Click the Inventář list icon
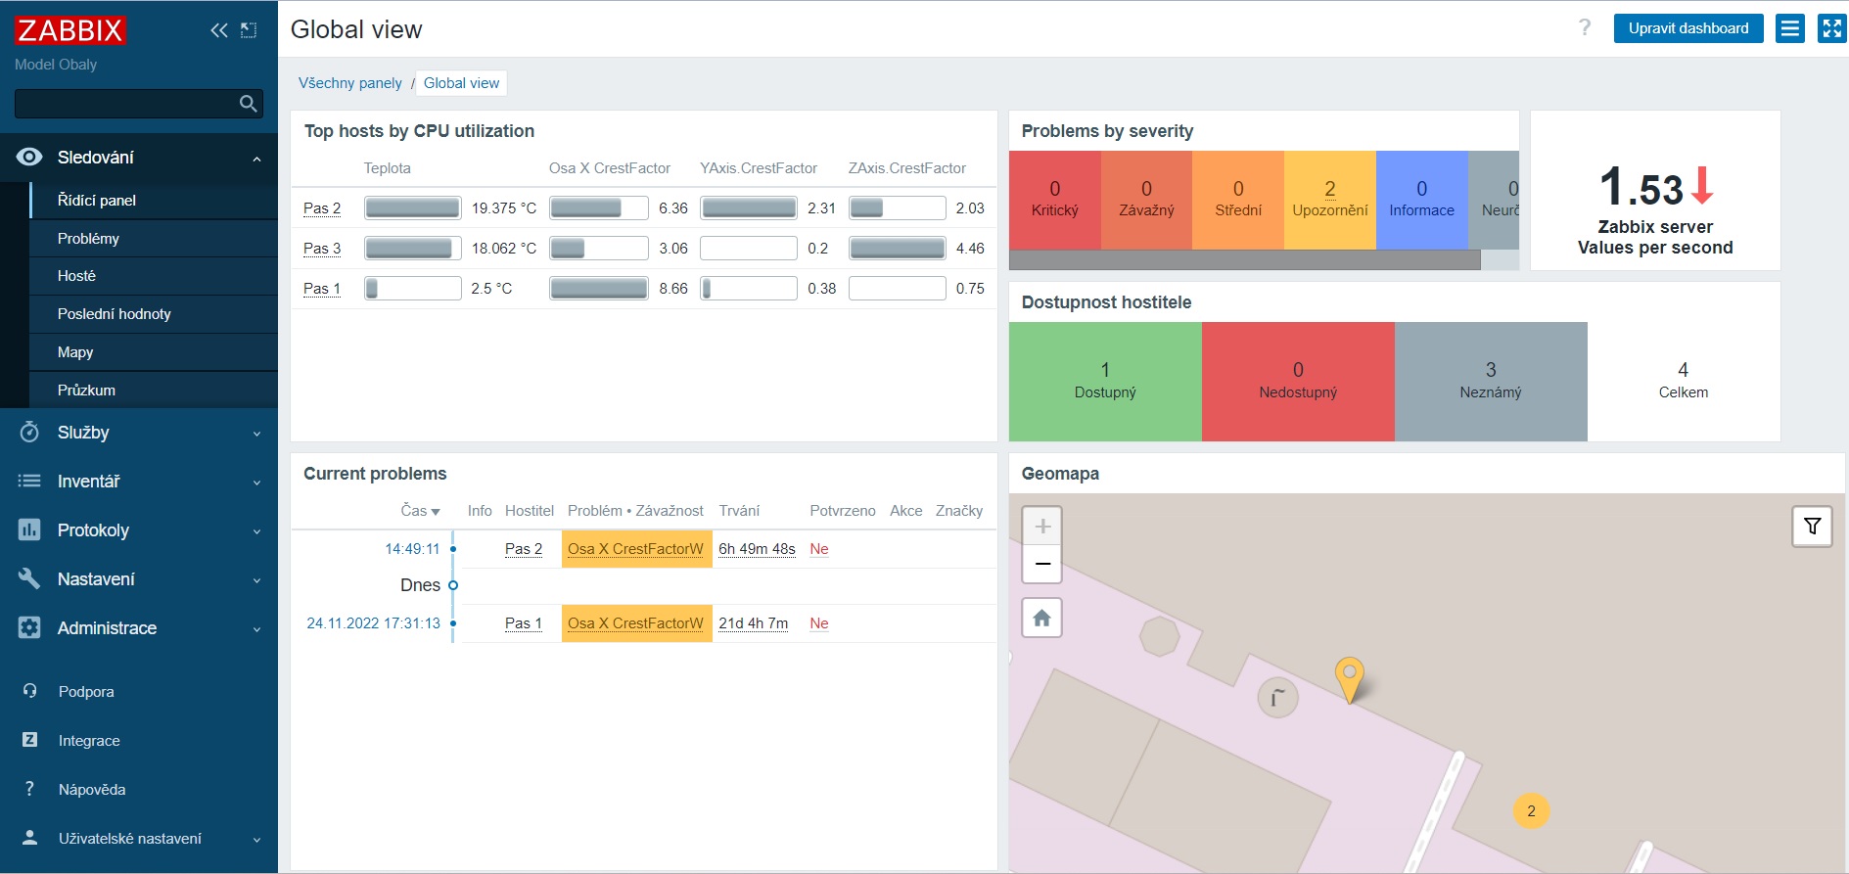Viewport: 1849px width, 874px height. [x=29, y=481]
